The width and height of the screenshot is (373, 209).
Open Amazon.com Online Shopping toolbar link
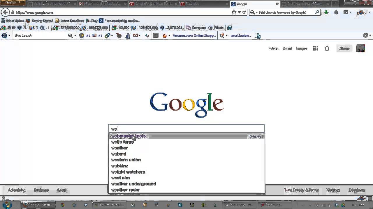click(x=194, y=36)
